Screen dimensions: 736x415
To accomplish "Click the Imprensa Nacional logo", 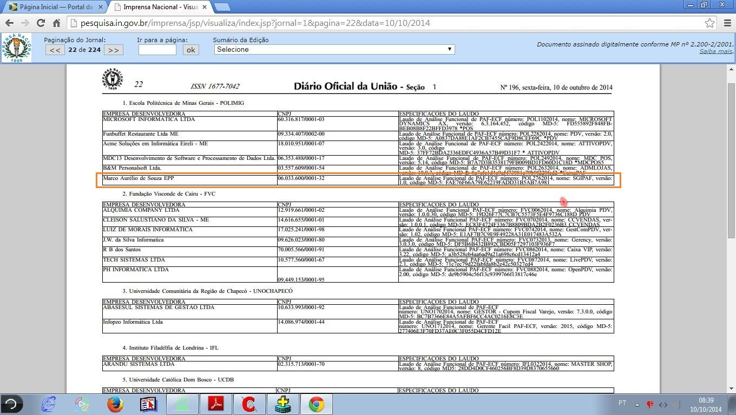I will (x=16, y=48).
